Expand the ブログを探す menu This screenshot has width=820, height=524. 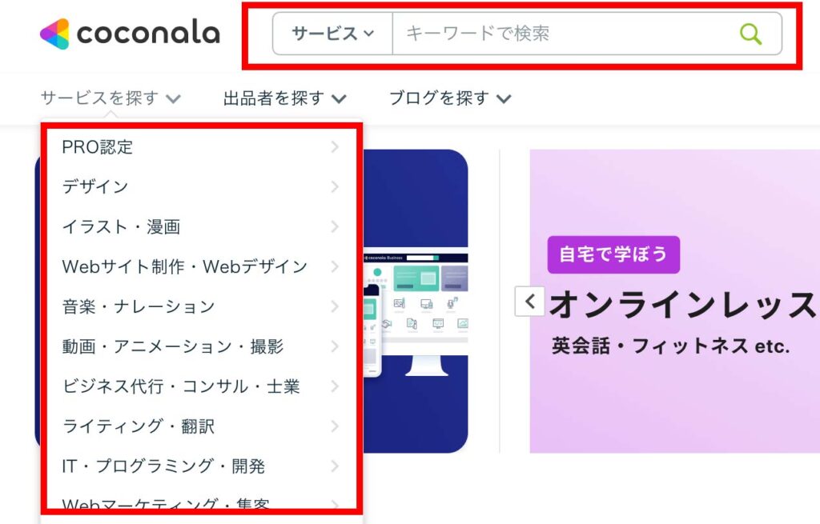tap(450, 98)
